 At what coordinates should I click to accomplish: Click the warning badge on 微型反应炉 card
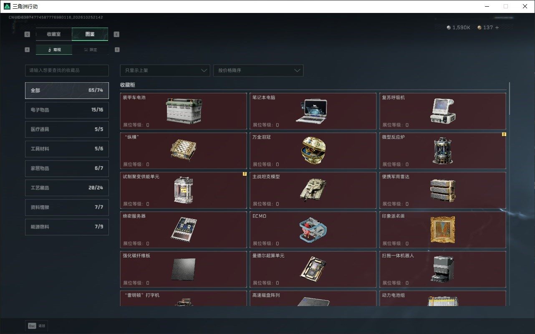point(504,134)
